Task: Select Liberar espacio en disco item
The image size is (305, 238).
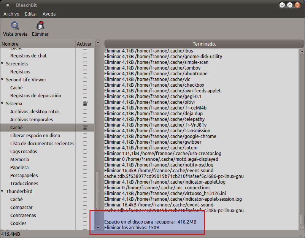Action: [x=35, y=136]
